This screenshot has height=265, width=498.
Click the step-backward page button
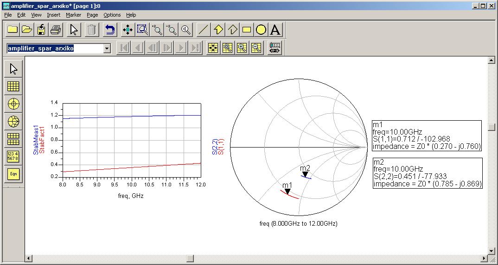point(153,48)
